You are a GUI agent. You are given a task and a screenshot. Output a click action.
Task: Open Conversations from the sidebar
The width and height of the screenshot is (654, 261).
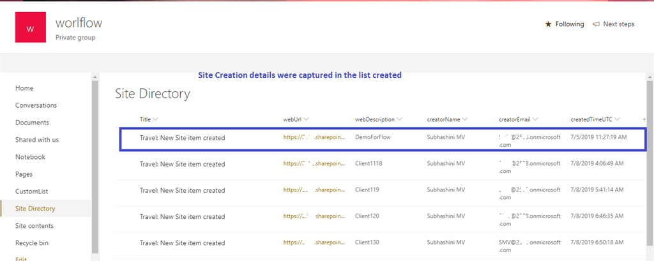pyautogui.click(x=36, y=105)
